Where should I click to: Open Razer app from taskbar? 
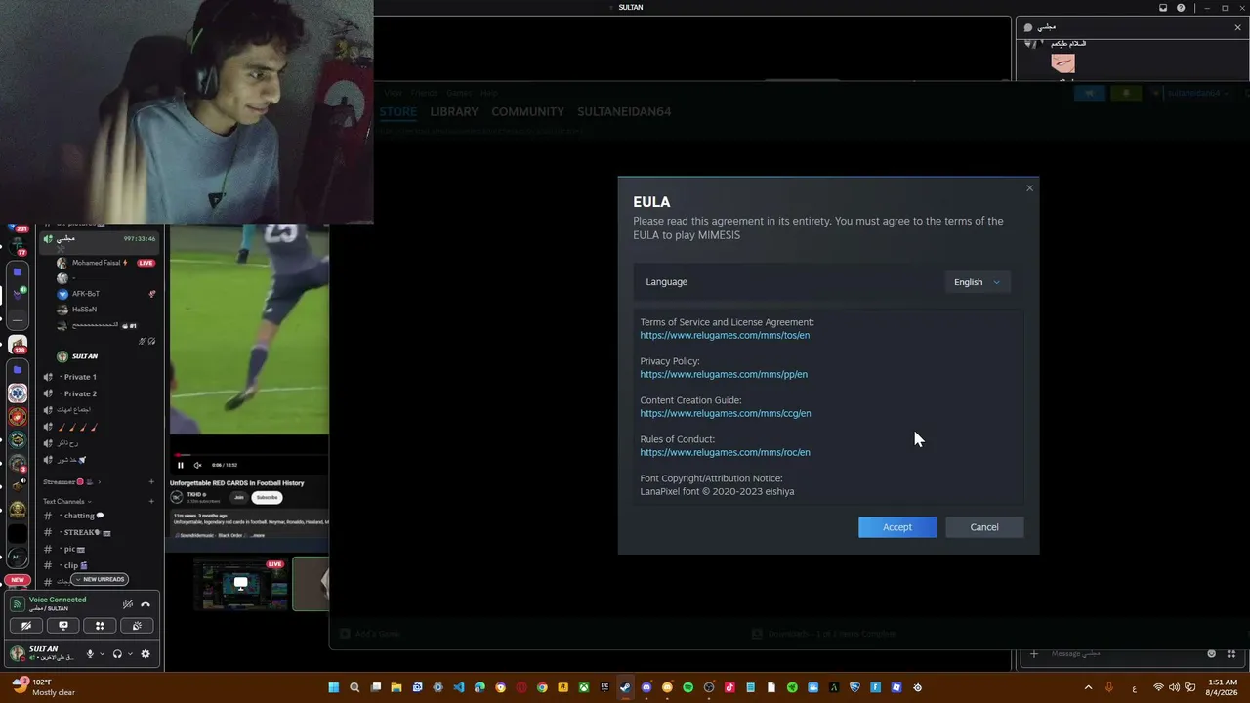(x=792, y=687)
